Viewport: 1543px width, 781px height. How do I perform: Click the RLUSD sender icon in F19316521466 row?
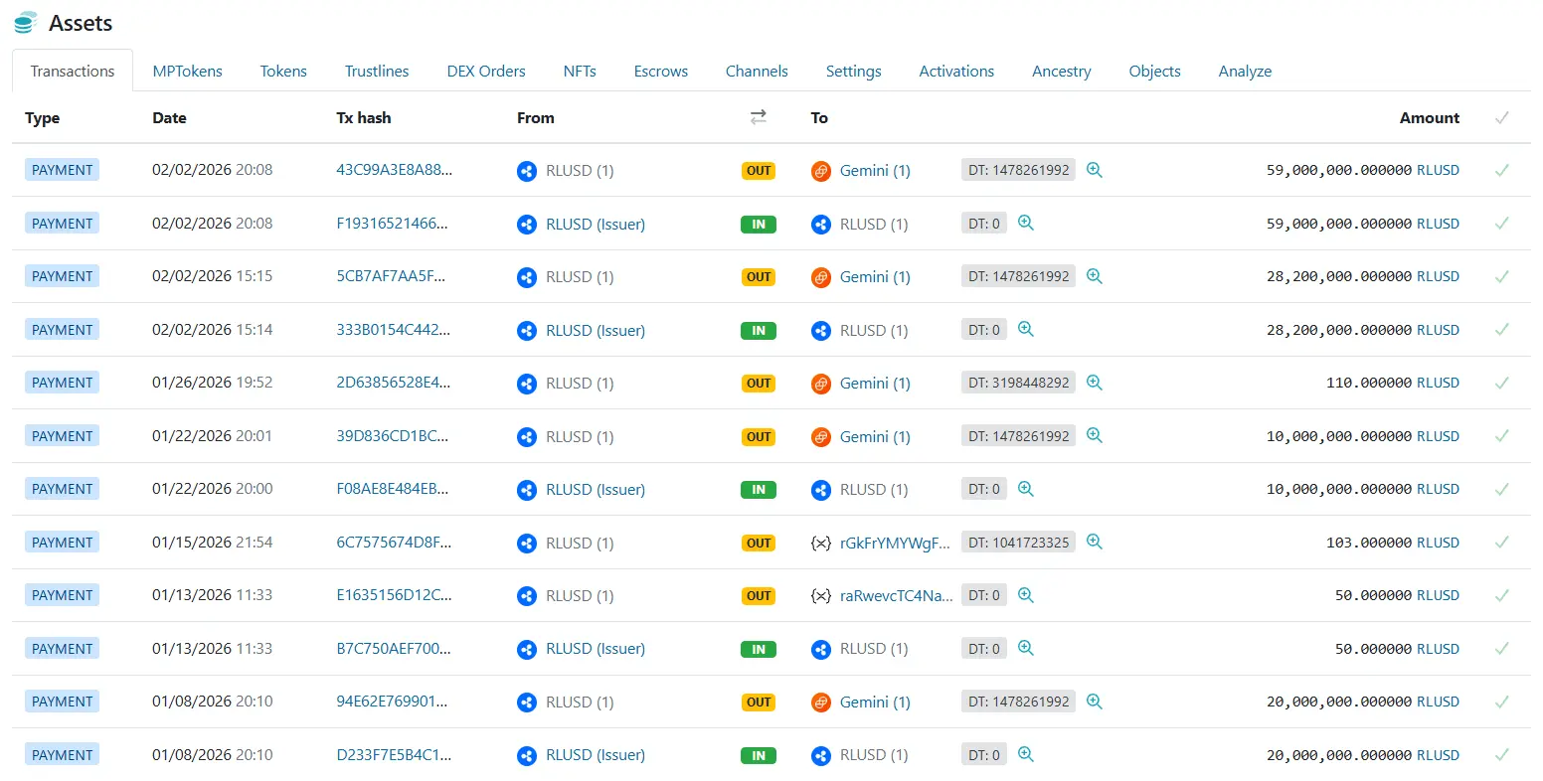click(527, 225)
